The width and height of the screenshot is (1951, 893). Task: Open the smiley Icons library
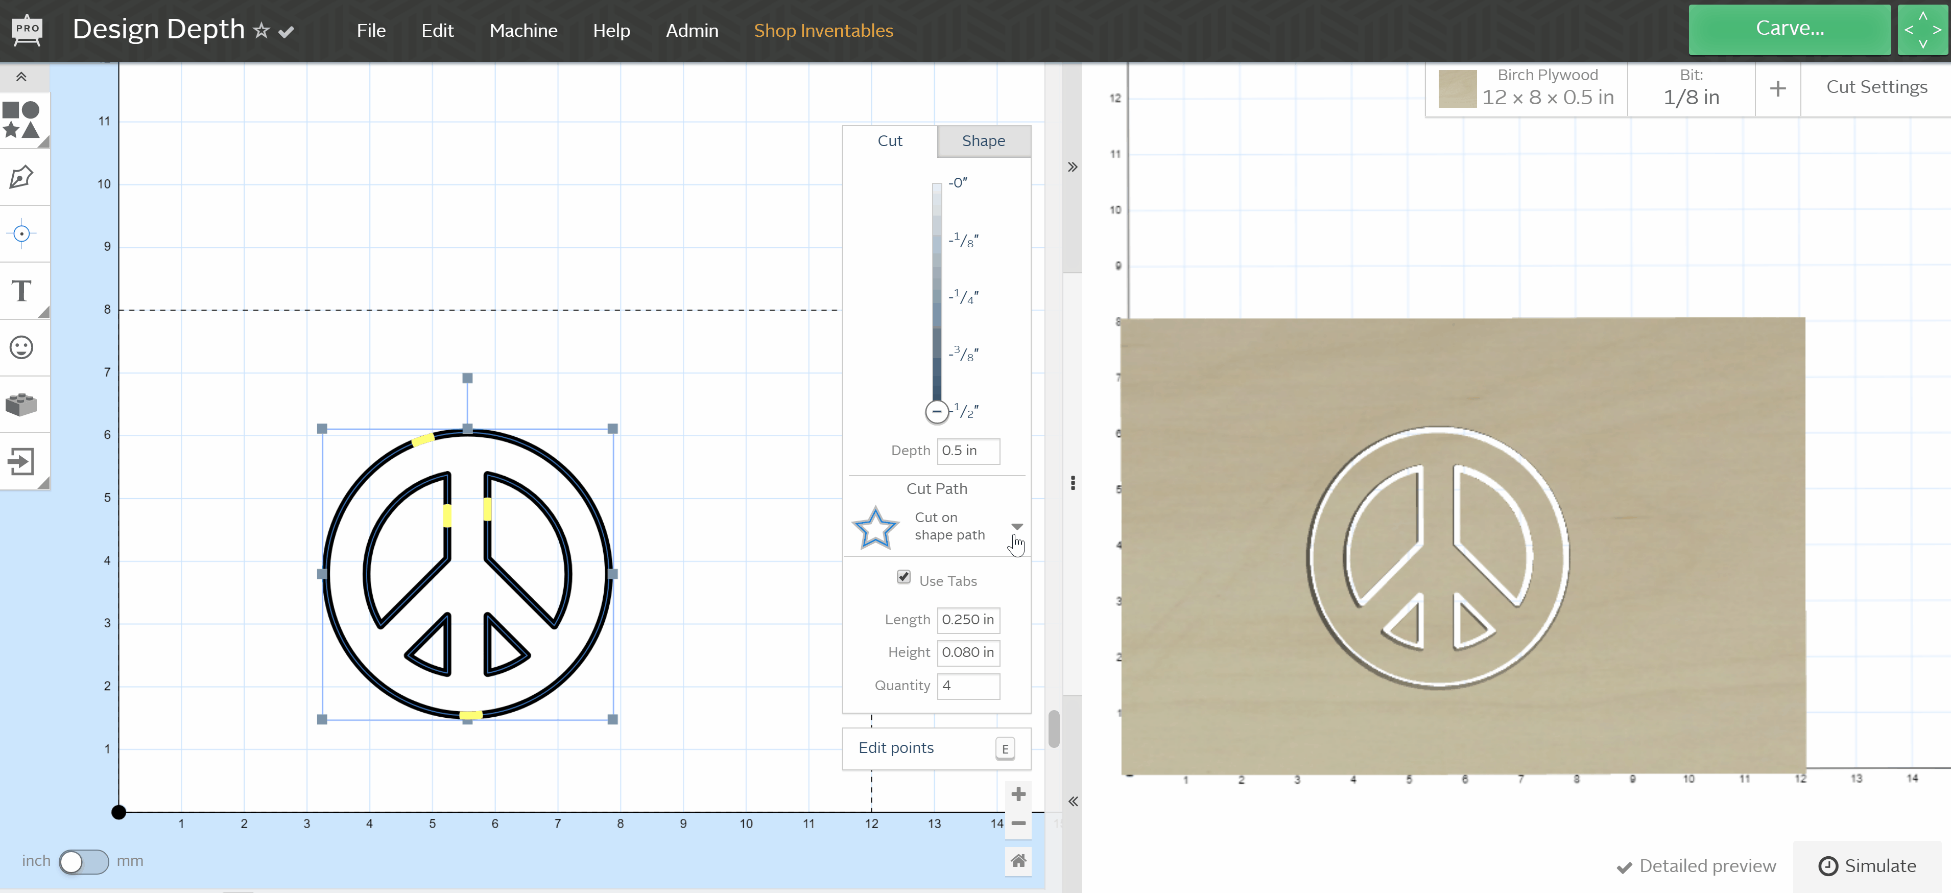pyautogui.click(x=21, y=348)
